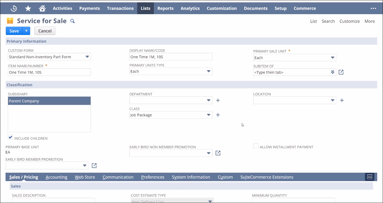Click the Customize link
This screenshot has width=383, height=203.
point(349,21)
